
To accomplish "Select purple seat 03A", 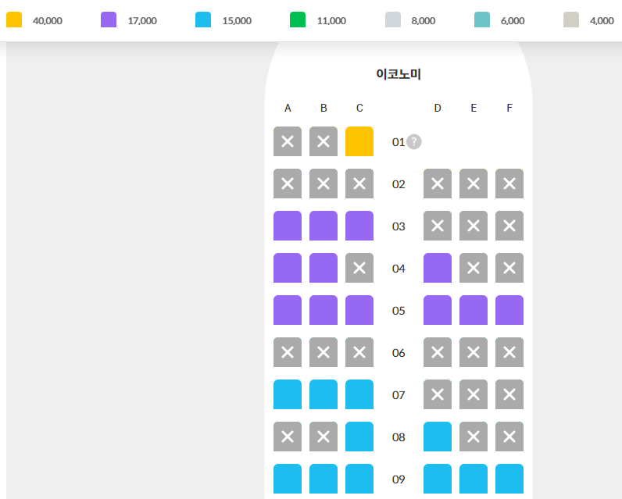I will 288,226.
